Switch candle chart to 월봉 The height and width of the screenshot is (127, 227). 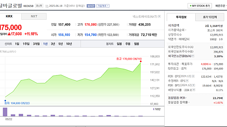(x=137, y=44)
